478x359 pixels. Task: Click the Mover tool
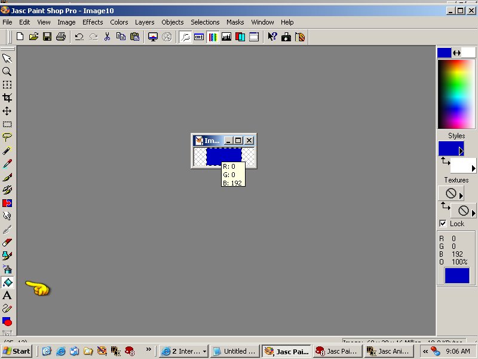[x=7, y=111]
